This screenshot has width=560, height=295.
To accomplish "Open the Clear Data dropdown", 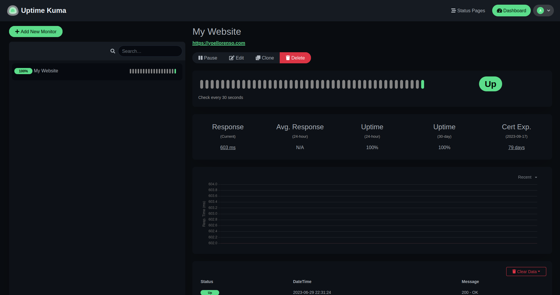I will pos(526,271).
